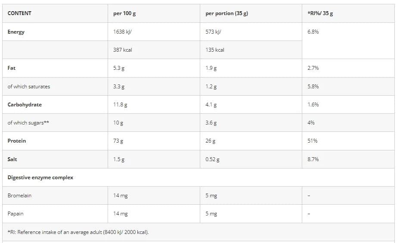
Task: Click the Salt row label
Action: [12, 159]
